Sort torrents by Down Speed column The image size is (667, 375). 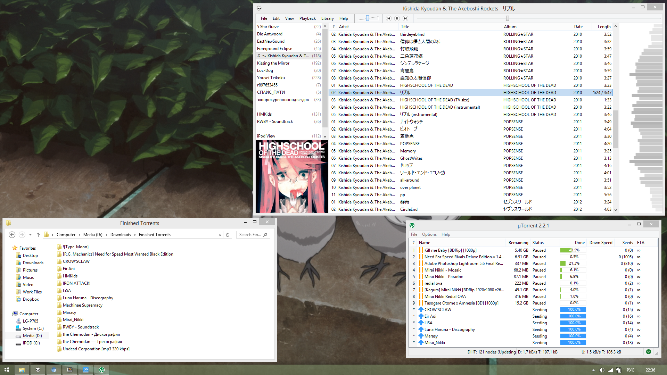pyautogui.click(x=601, y=243)
